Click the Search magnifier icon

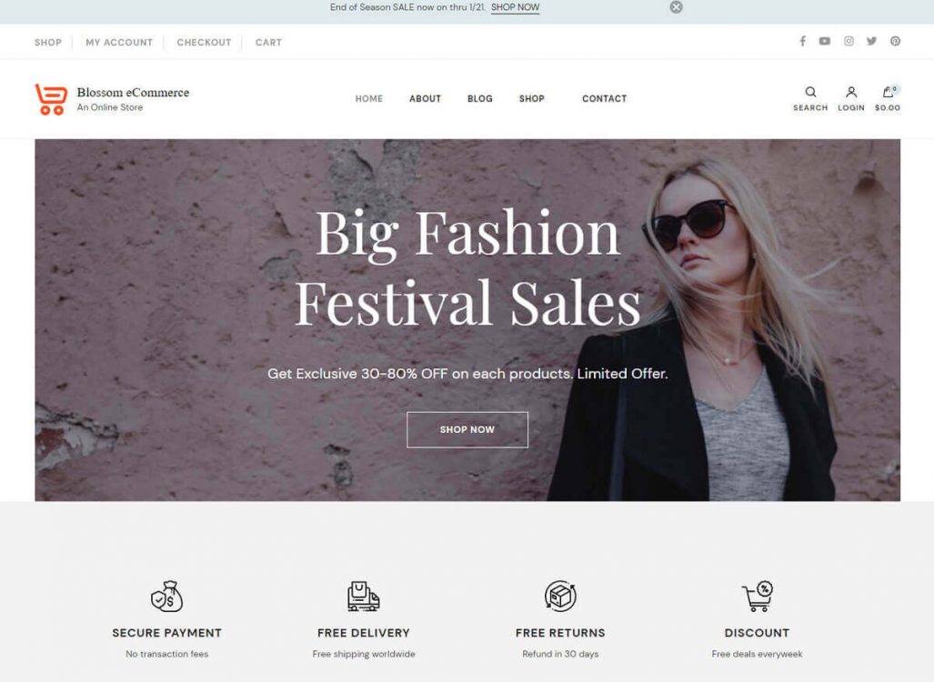pos(810,92)
